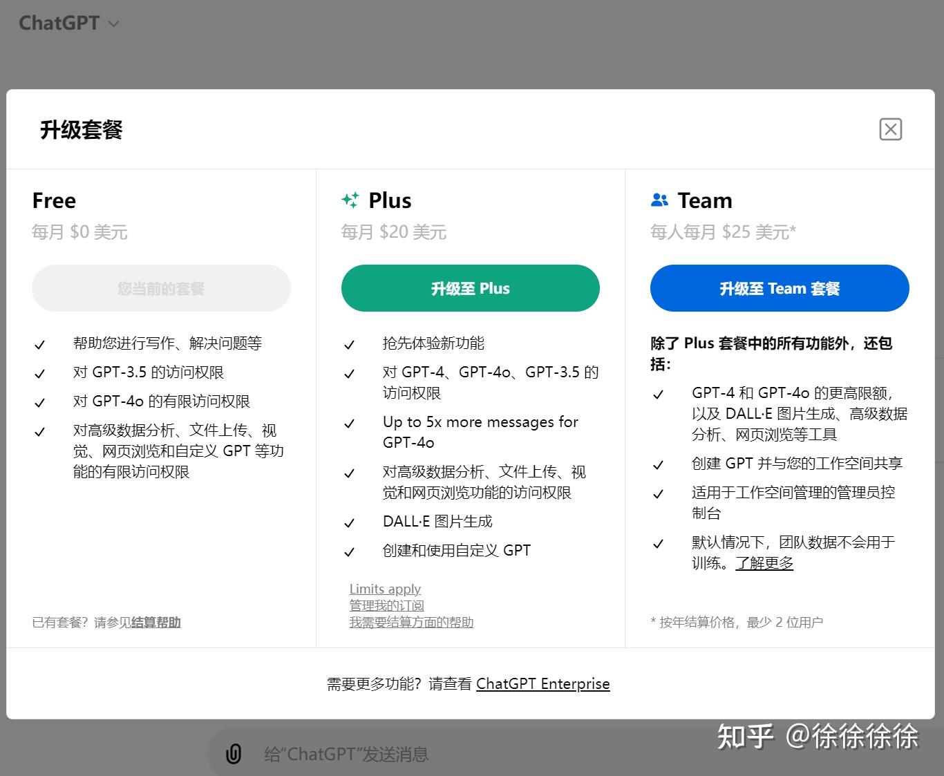Close the 升级套餐 dialog
This screenshot has height=776, width=944.
point(891,129)
